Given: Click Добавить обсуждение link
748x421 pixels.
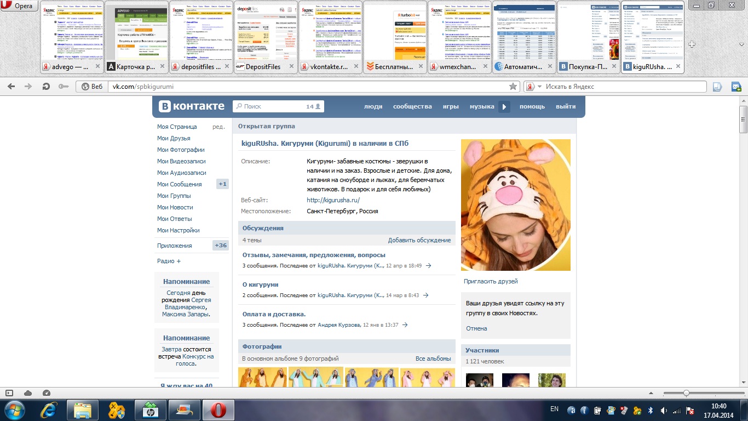Looking at the screenshot, I should click(x=419, y=240).
